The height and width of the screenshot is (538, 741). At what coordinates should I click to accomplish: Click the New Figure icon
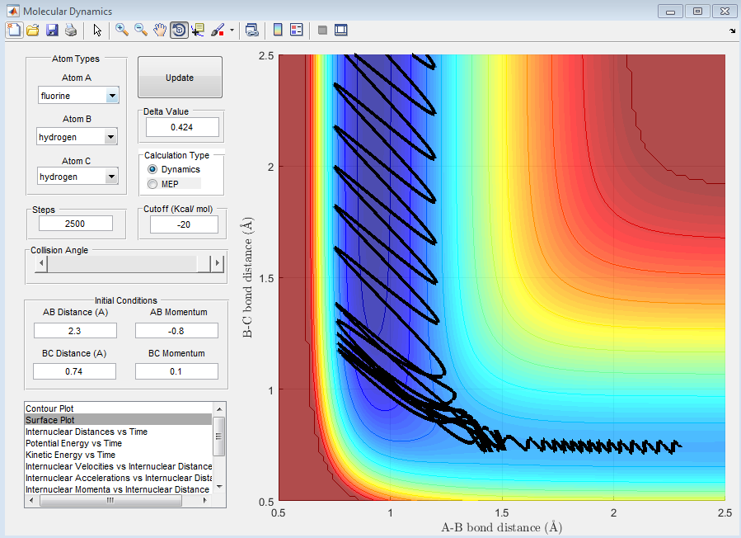[13, 31]
